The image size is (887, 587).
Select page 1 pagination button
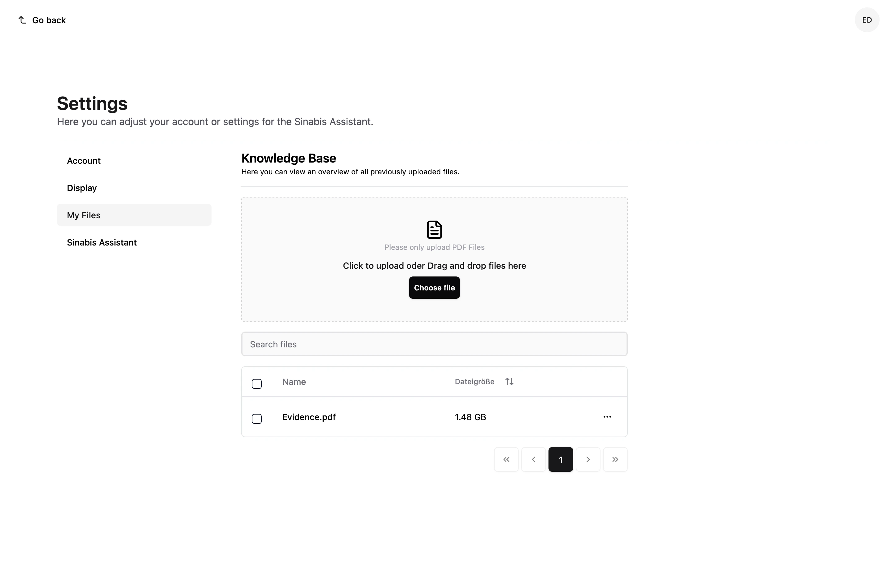tap(561, 459)
